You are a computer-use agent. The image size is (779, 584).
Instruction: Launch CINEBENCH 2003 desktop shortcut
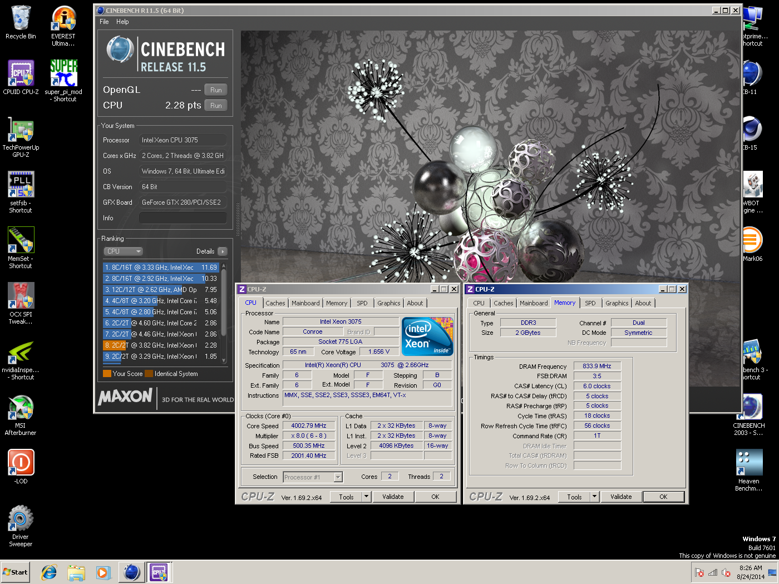pos(748,415)
